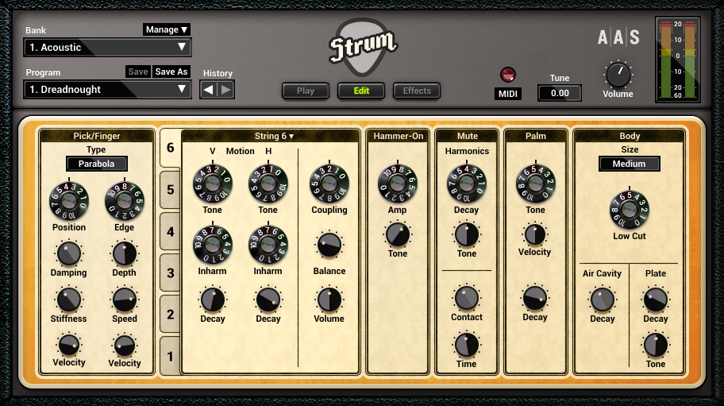This screenshot has height=406, width=724.
Task: Click the Tune value field
Action: point(560,93)
